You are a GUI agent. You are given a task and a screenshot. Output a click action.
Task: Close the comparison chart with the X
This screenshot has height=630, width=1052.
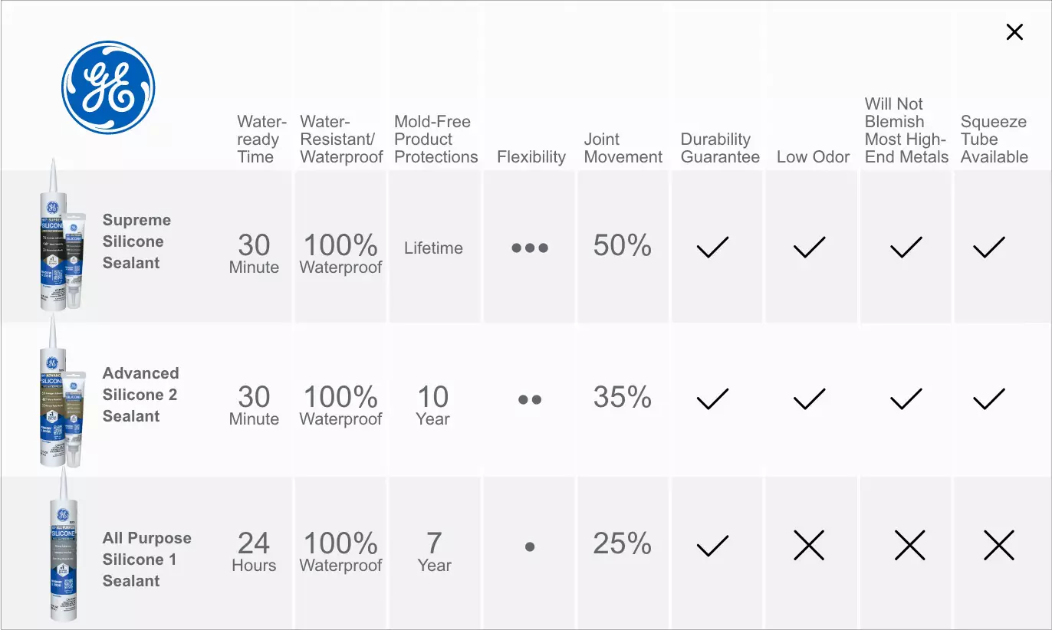[x=1014, y=31]
